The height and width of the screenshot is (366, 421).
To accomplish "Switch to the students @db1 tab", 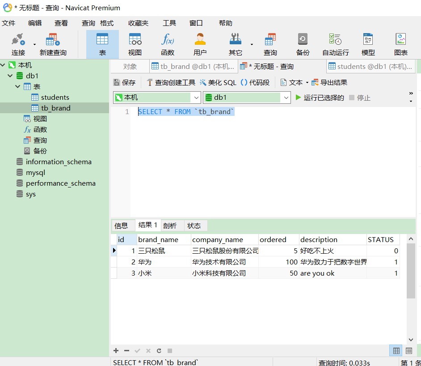I will (370, 66).
